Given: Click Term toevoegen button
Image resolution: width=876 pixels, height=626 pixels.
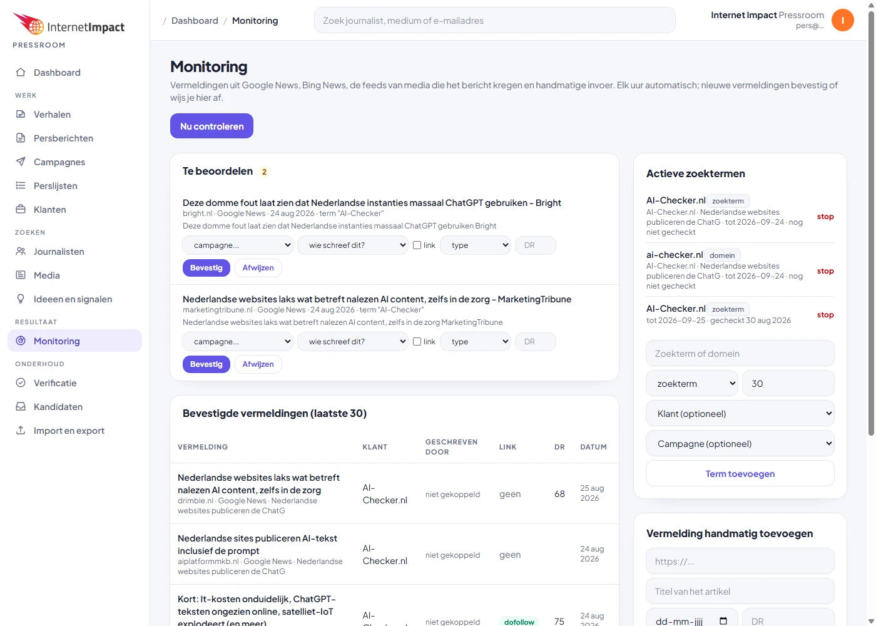Looking at the screenshot, I should (740, 473).
